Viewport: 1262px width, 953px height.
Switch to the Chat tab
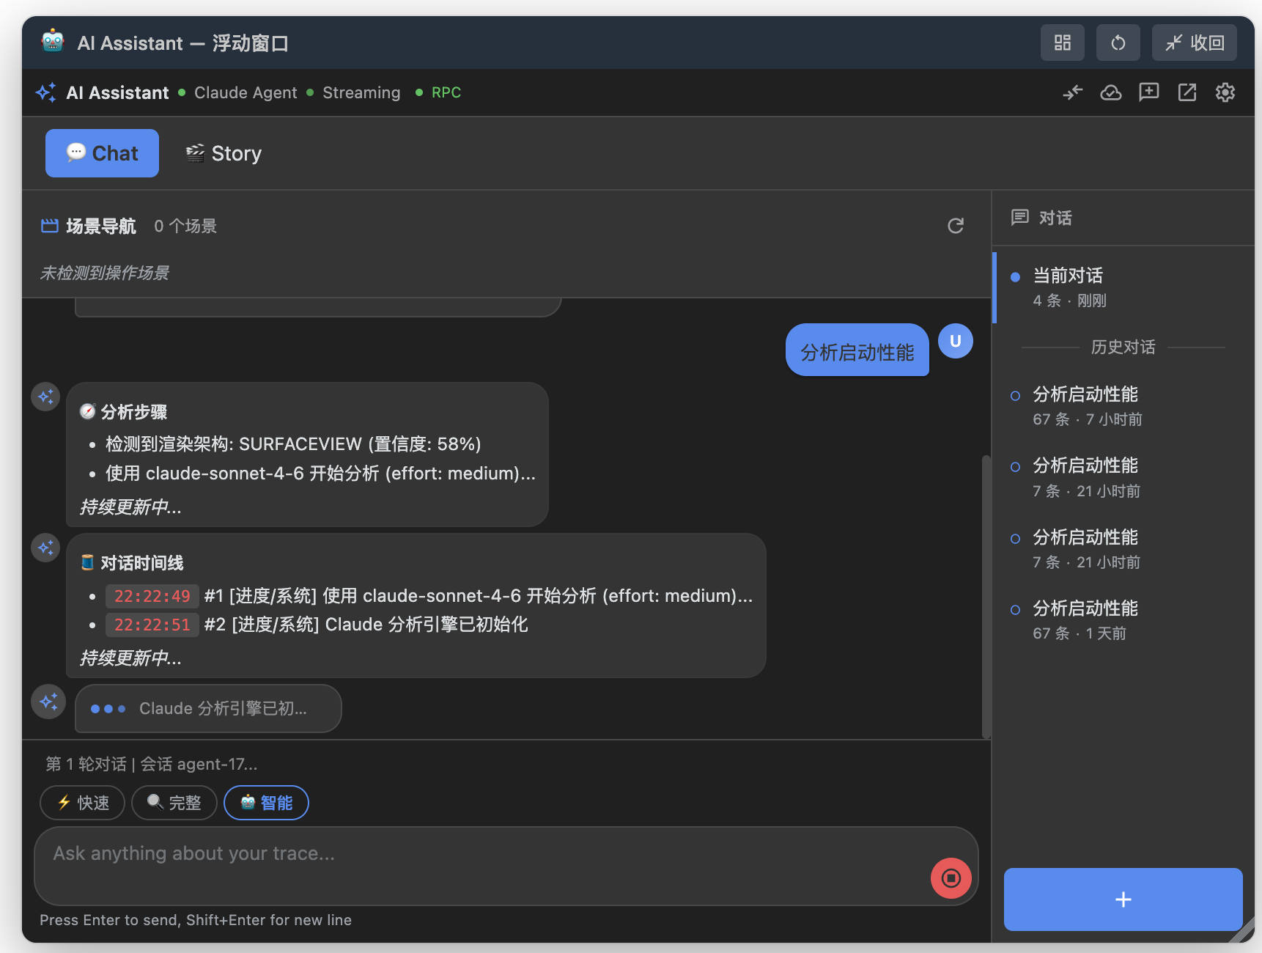point(102,153)
